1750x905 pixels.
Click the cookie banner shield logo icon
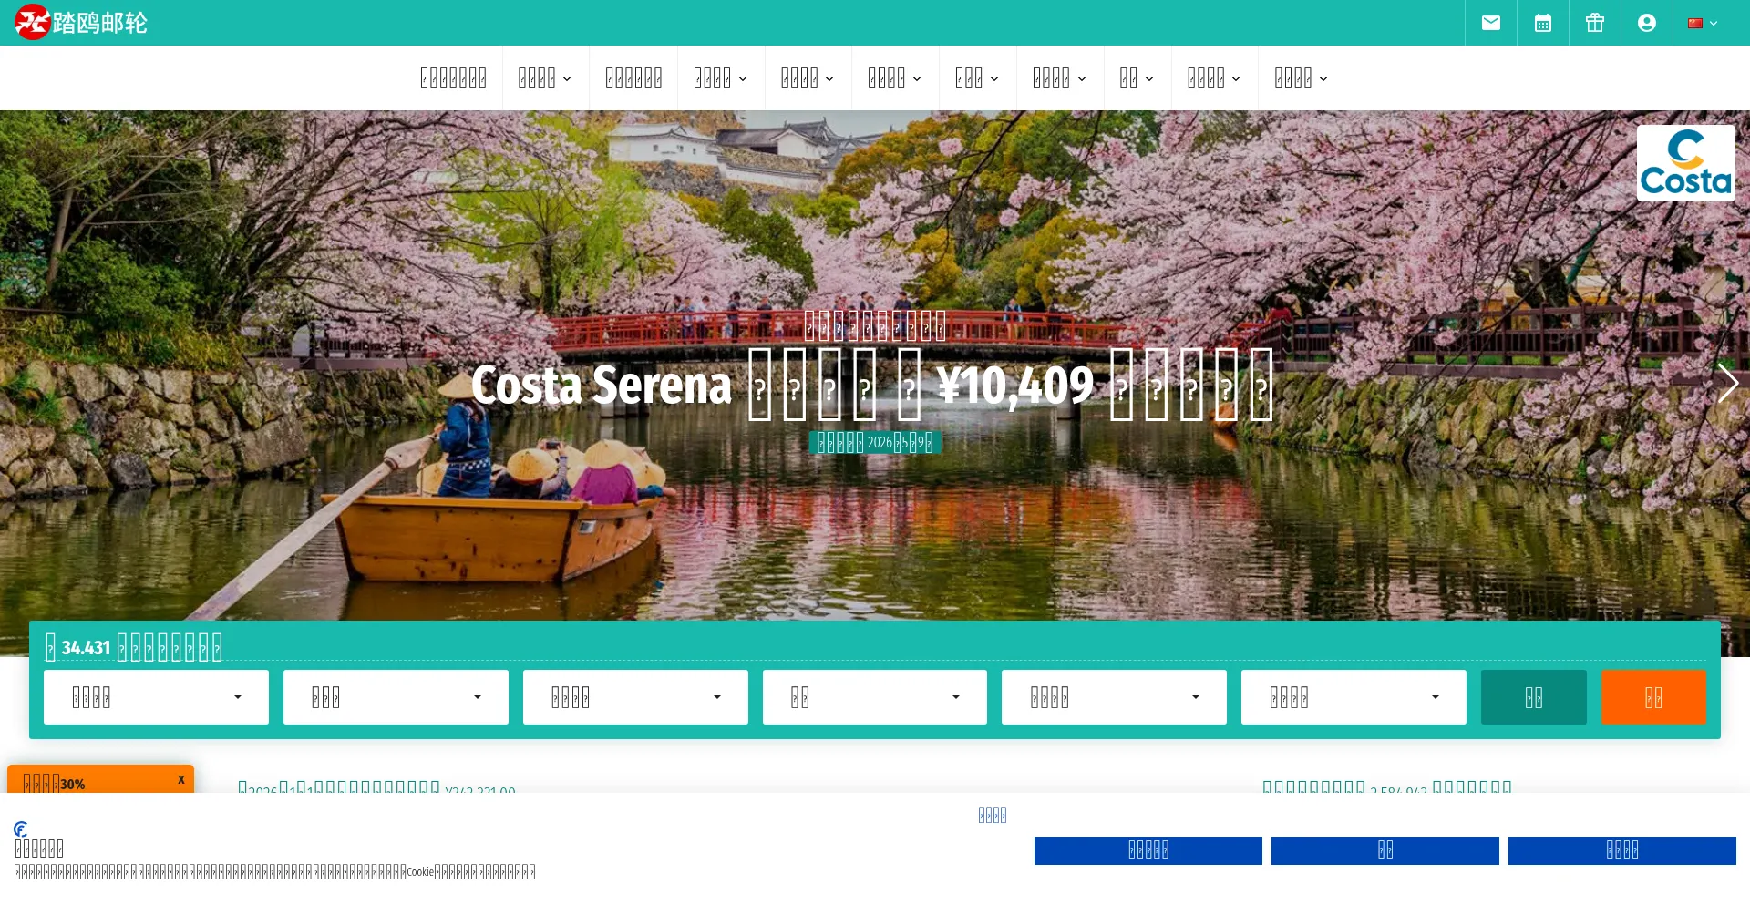(21, 828)
